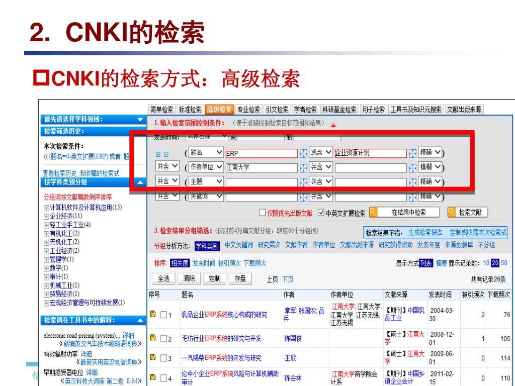Open author 陈国俊 link
This screenshot has width=515, height=386.
point(293,338)
